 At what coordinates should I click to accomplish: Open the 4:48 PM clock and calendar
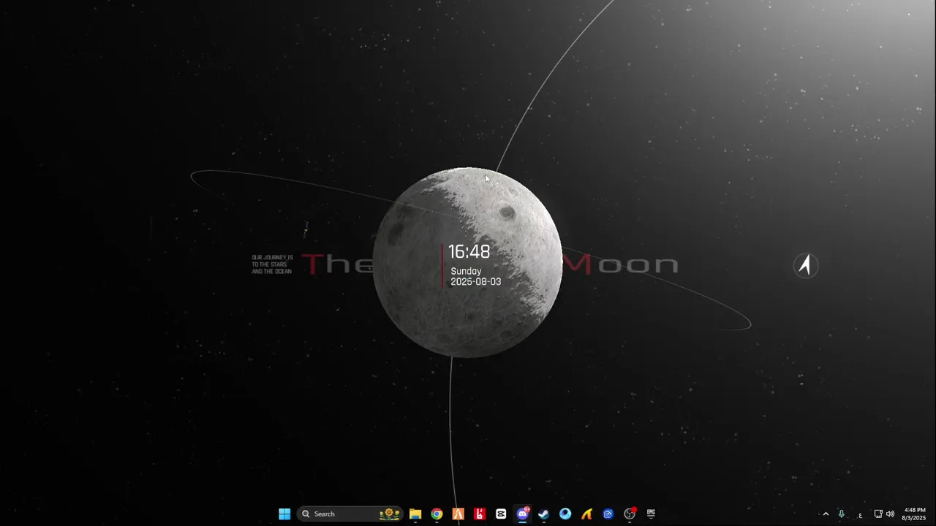pos(914,514)
